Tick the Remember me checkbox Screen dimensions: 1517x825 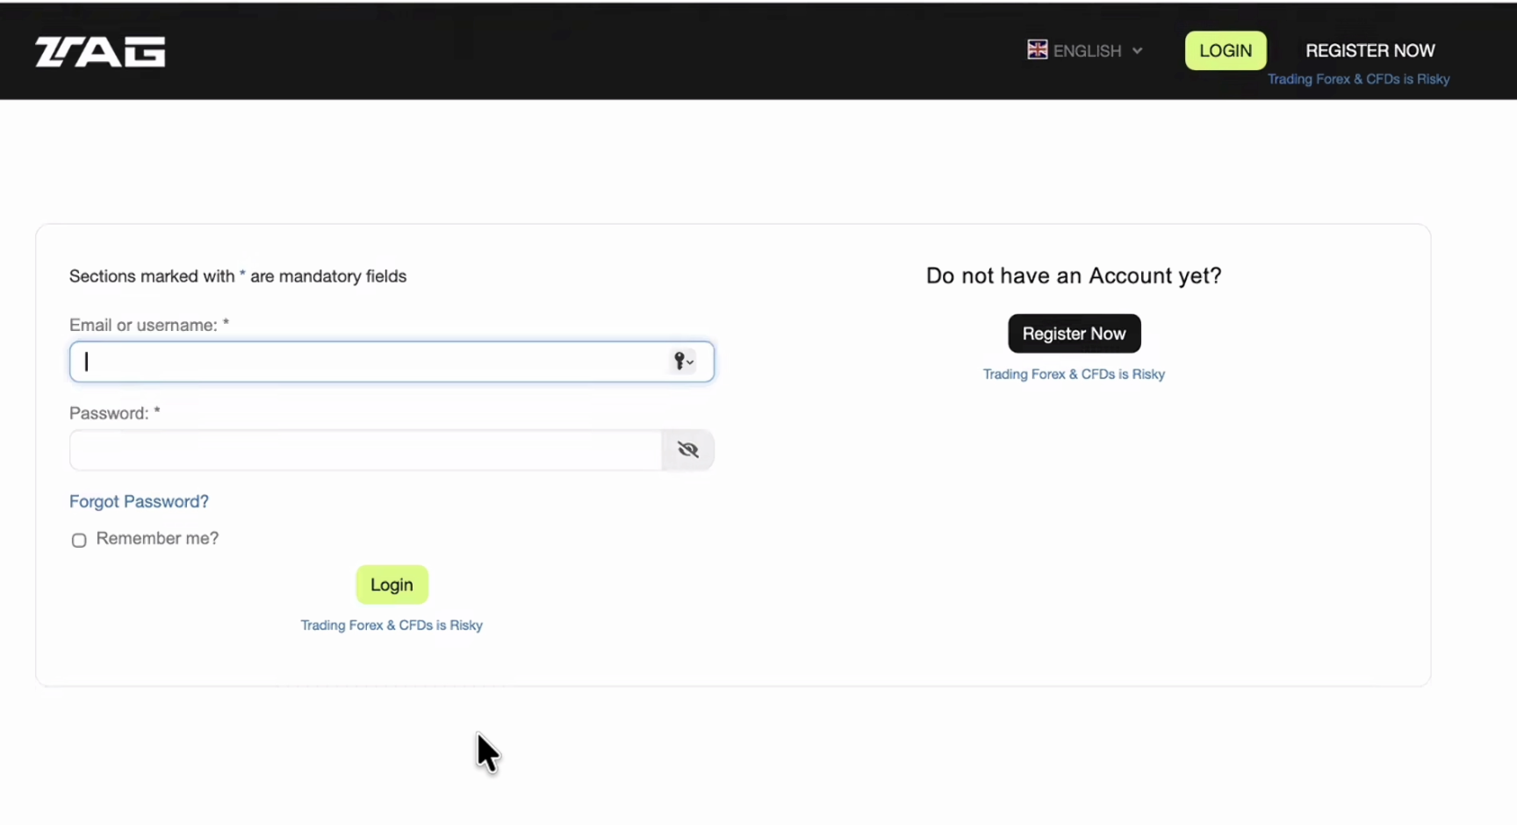coord(79,540)
